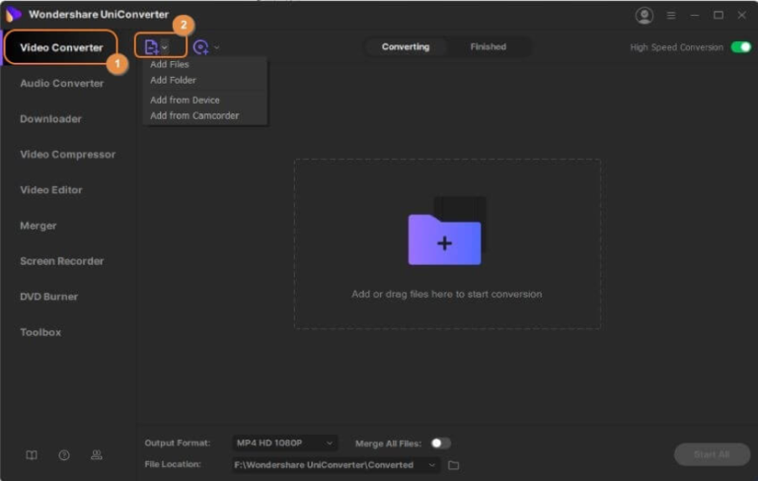The image size is (758, 481).
Task: Open Audio Converter in the sidebar
Action: click(x=62, y=83)
